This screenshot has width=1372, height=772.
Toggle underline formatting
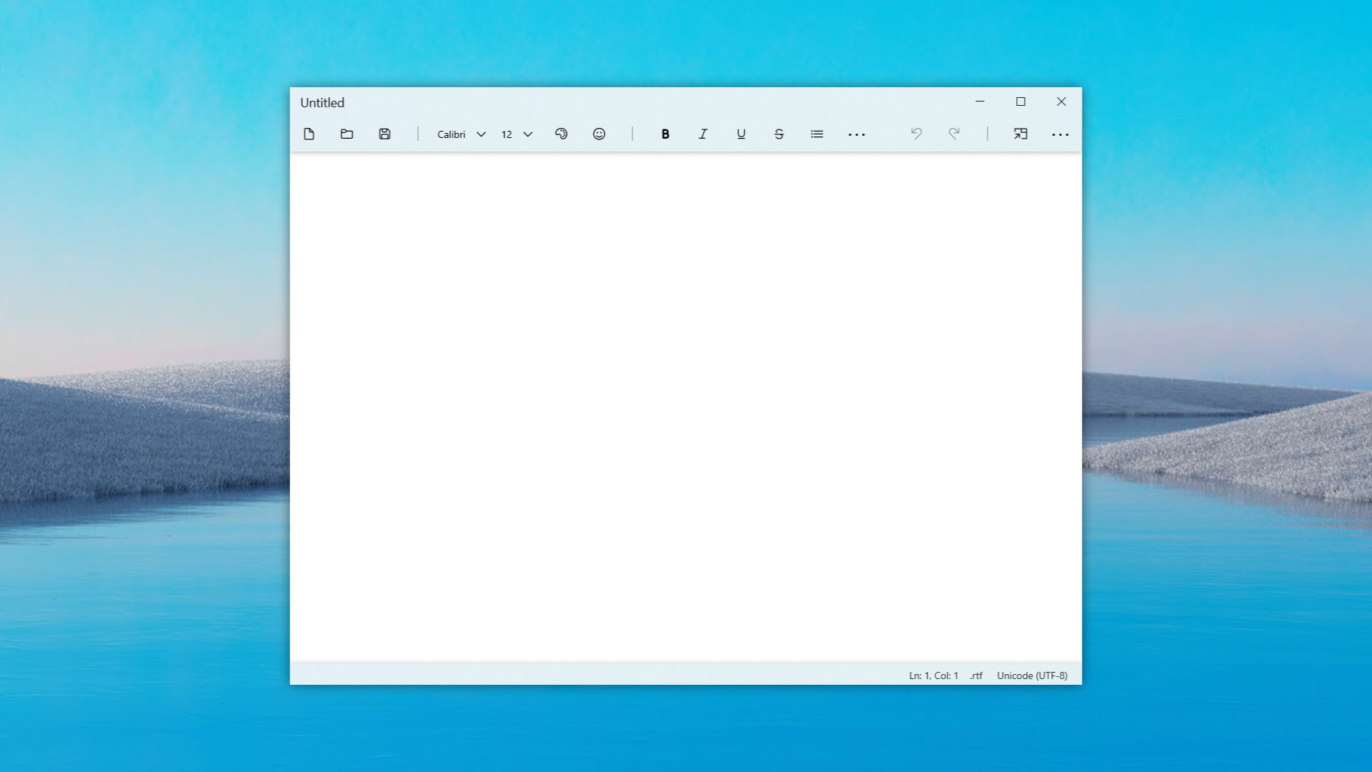[x=740, y=134]
